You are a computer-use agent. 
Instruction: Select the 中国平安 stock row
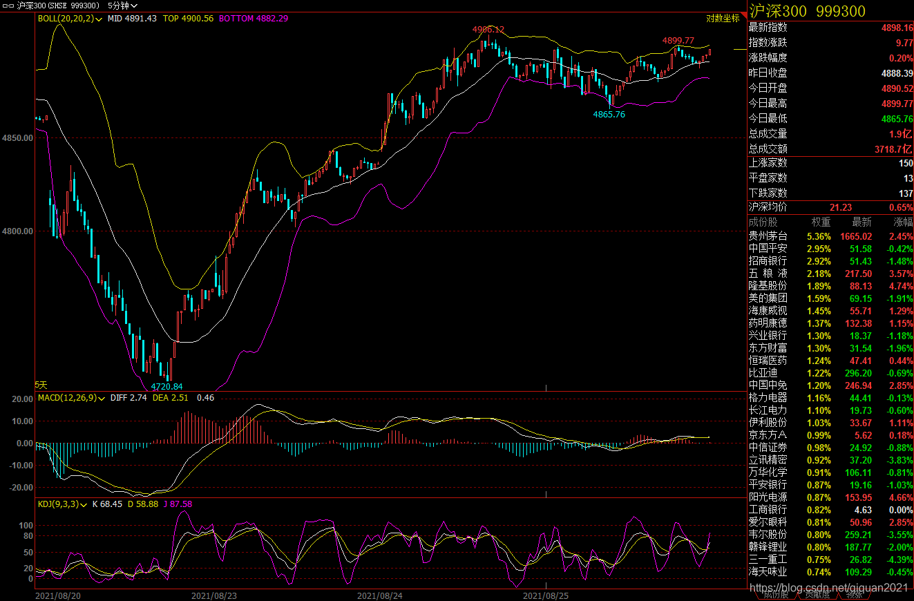pyautogui.click(x=831, y=248)
